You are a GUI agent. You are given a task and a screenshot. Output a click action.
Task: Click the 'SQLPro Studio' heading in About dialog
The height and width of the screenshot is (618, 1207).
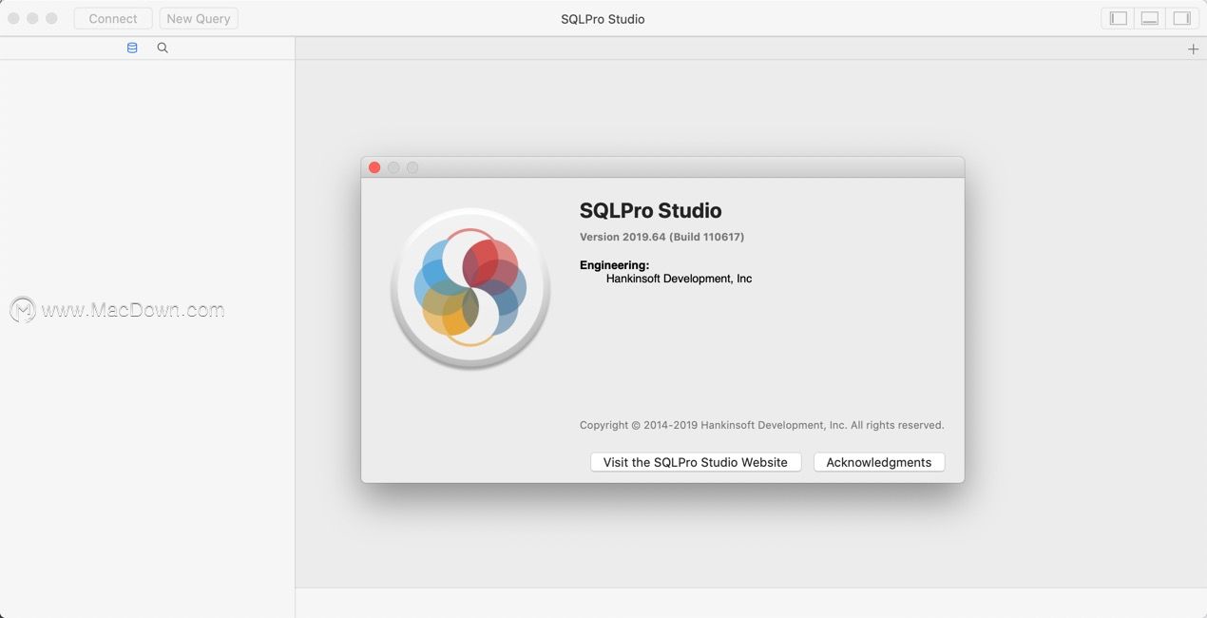coord(651,211)
